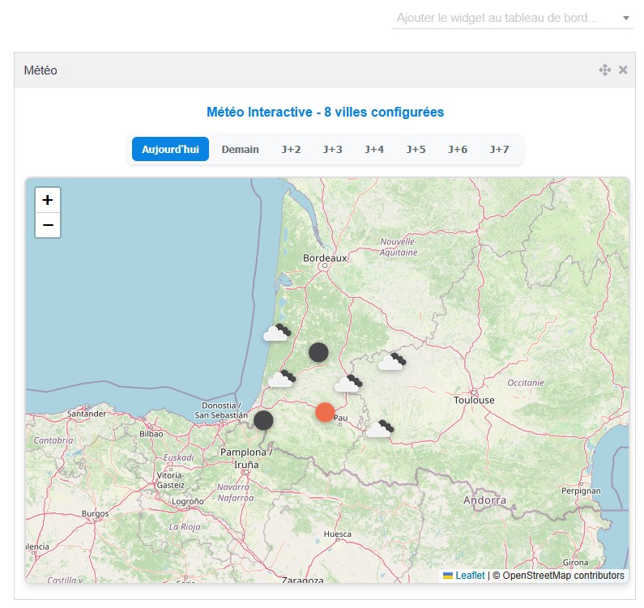Click the Logroño label on the map
Viewport: 644px width, 608px height.
pyautogui.click(x=188, y=501)
